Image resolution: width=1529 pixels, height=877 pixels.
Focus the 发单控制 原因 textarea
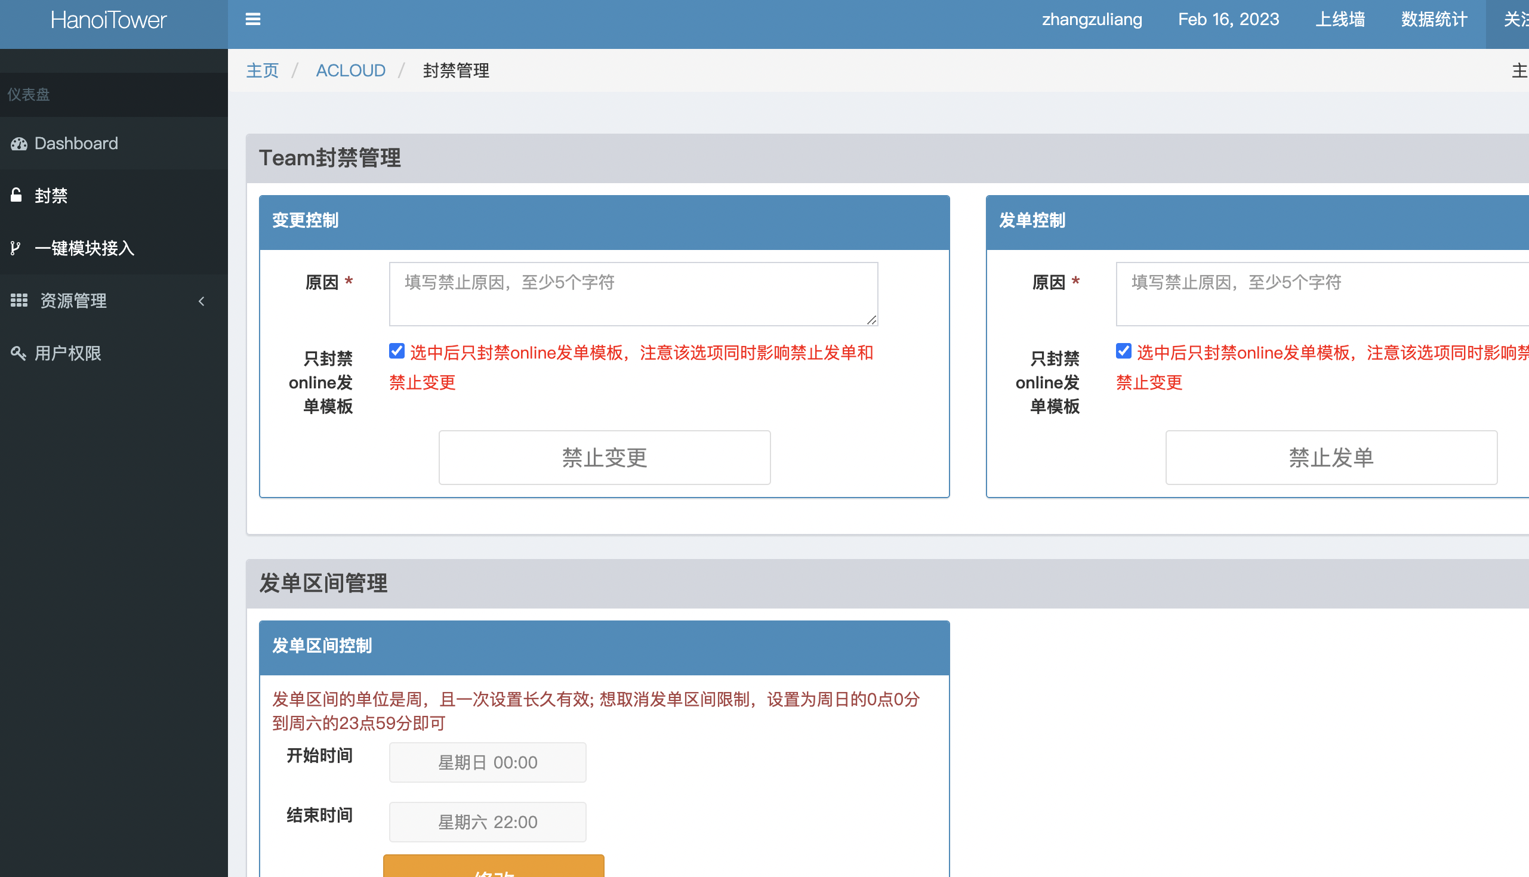(1322, 294)
